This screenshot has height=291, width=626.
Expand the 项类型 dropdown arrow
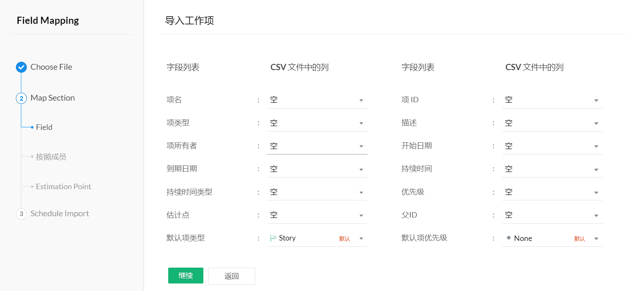361,124
